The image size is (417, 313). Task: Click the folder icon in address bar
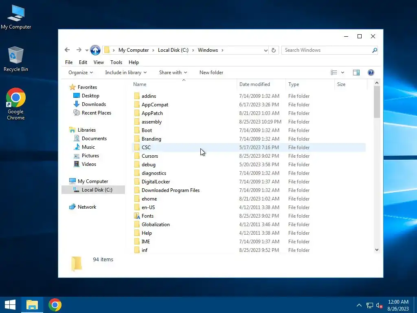tap(107, 50)
